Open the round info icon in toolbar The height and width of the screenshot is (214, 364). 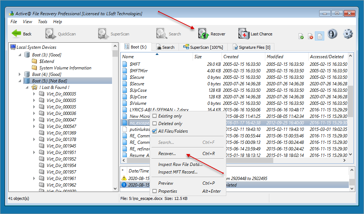tap(332, 34)
